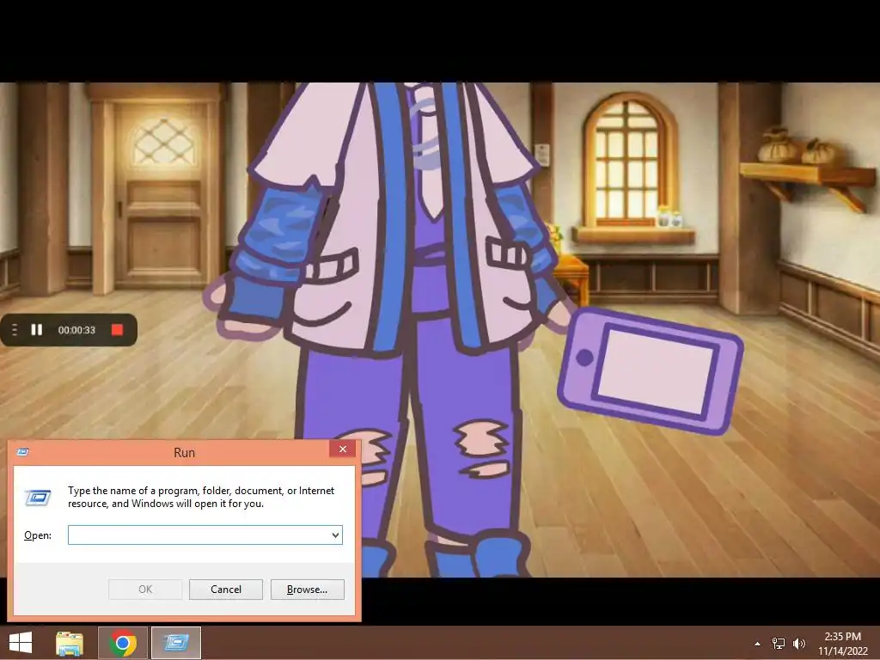880x660 pixels.
Task: Open the network icon in the tray
Action: [779, 643]
